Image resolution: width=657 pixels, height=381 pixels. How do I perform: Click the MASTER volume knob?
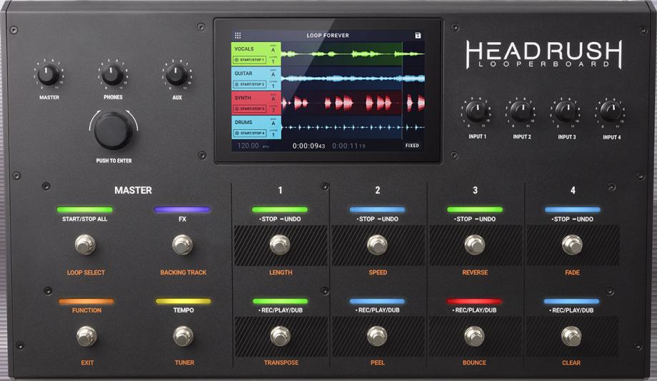click(49, 75)
